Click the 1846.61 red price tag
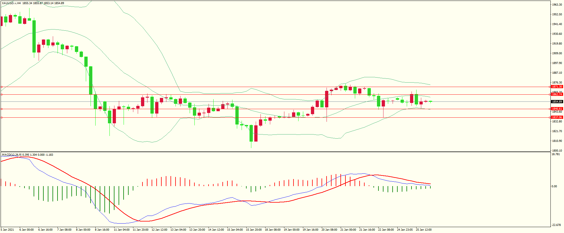The image size is (564, 233). (x=557, y=109)
